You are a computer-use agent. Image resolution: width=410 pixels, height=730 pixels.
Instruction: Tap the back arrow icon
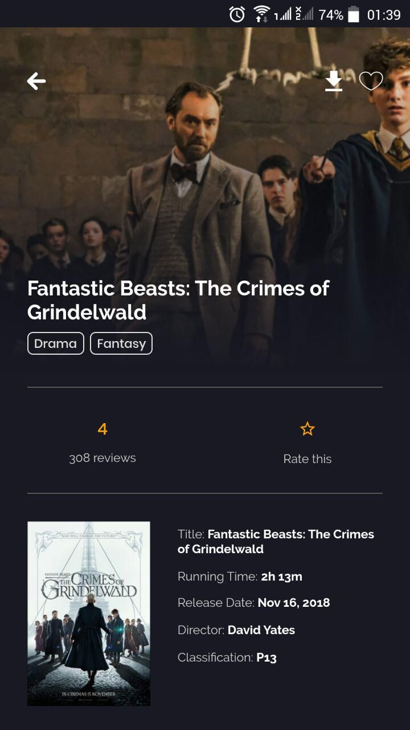(36, 82)
